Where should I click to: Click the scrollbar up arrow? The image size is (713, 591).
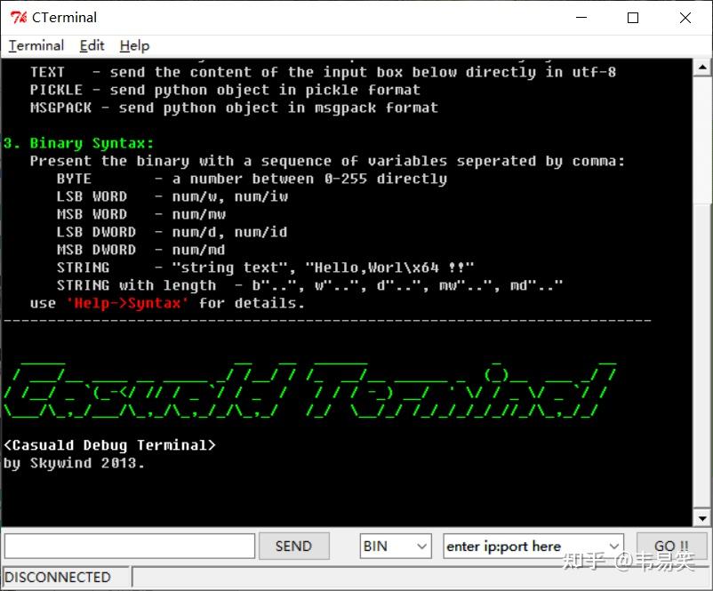pyautogui.click(x=702, y=68)
